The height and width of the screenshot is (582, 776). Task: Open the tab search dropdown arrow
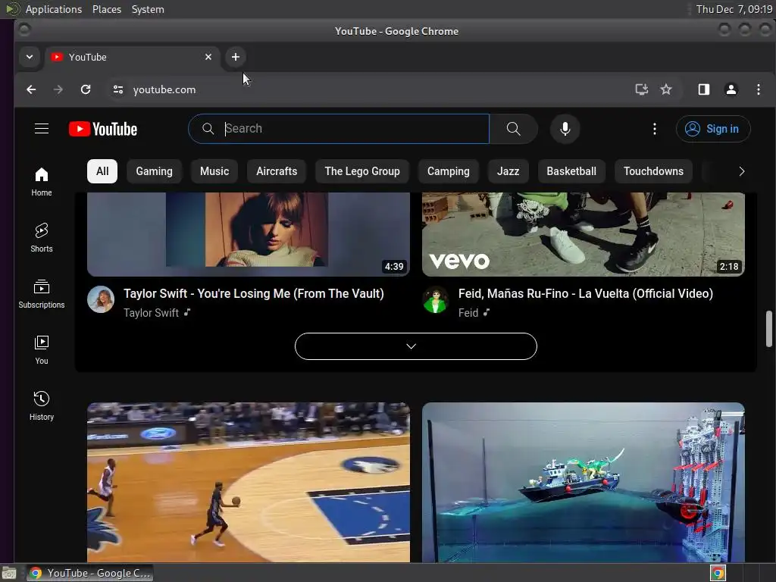(30, 57)
